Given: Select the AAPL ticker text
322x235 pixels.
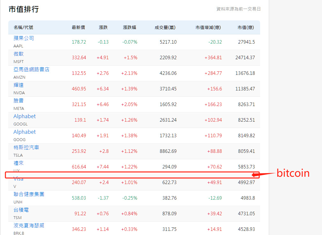Looking at the screenshot, I should (x=18, y=46).
